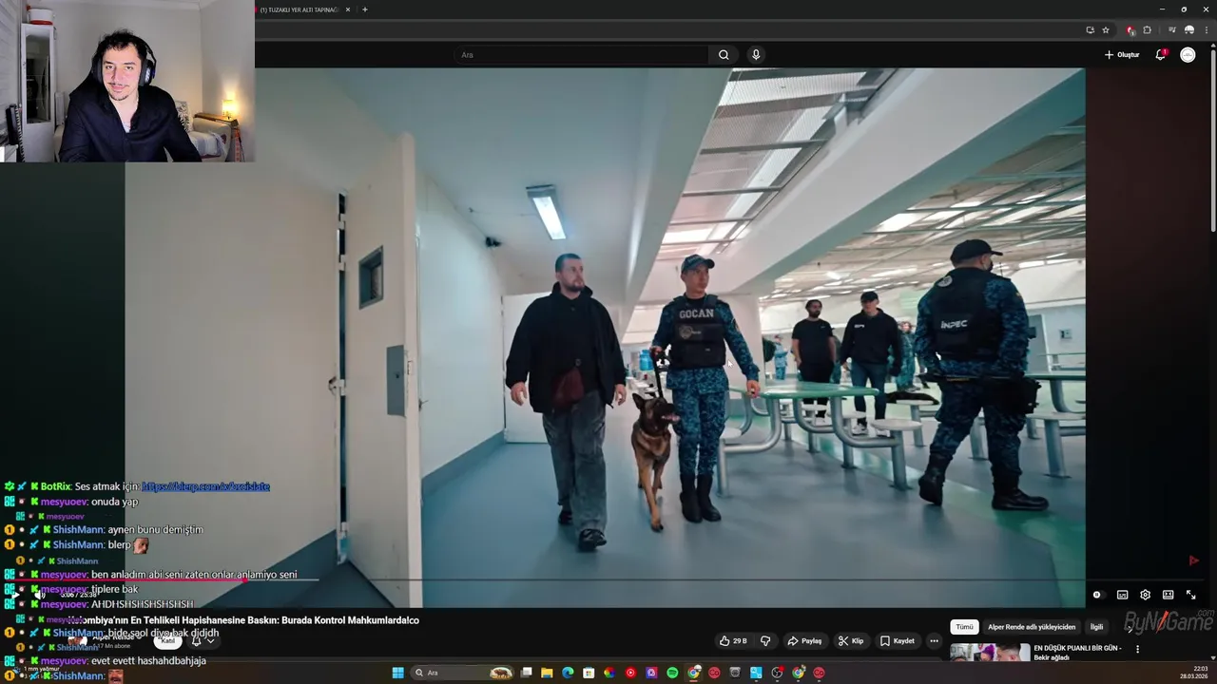This screenshot has height=684, width=1217.
Task: Select the Tümü filter chip
Action: (964, 627)
